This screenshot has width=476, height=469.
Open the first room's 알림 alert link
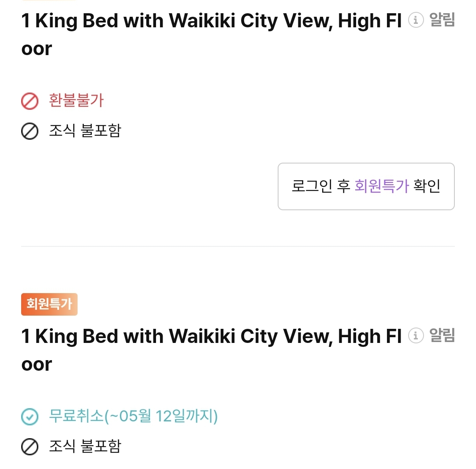[442, 20]
